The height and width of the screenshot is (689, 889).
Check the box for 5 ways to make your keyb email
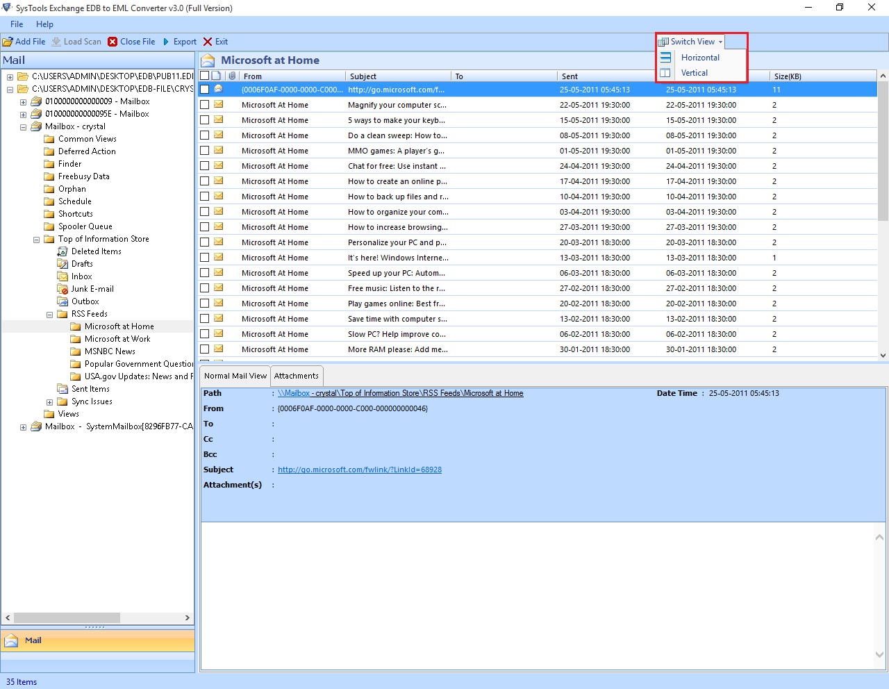pos(204,120)
